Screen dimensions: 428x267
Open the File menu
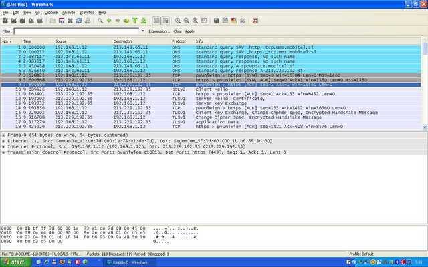coord(5,13)
